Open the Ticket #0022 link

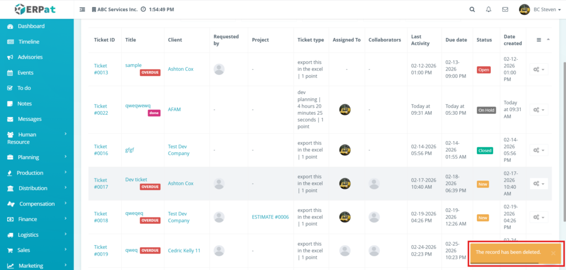[x=101, y=109]
